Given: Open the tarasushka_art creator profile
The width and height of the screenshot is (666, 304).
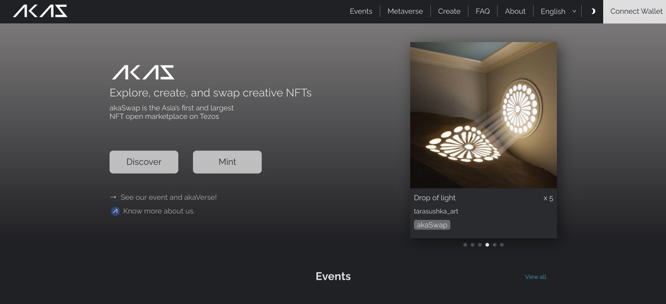Looking at the screenshot, I should (436, 212).
